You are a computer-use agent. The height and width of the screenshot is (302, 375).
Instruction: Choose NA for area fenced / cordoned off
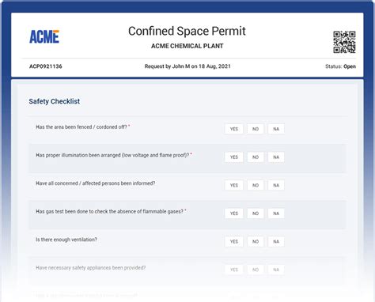(x=276, y=129)
